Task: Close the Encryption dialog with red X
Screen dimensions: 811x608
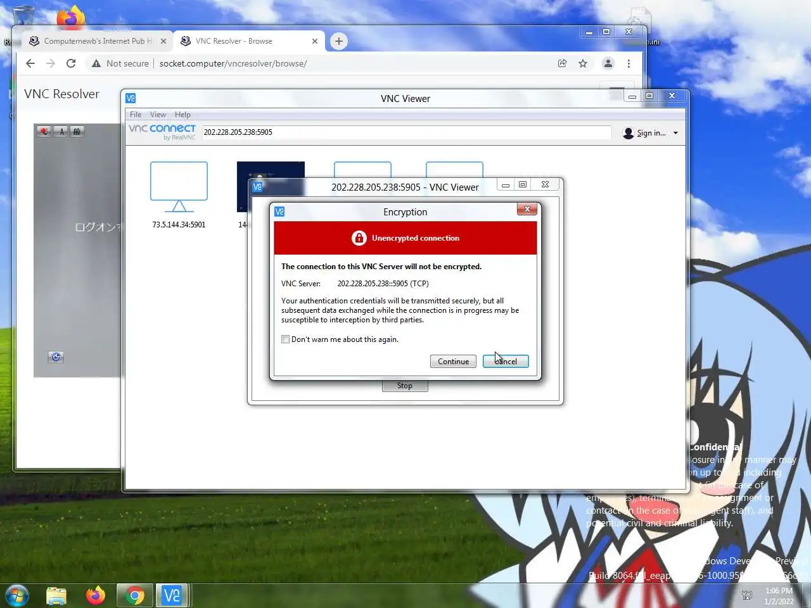Action: coord(527,209)
